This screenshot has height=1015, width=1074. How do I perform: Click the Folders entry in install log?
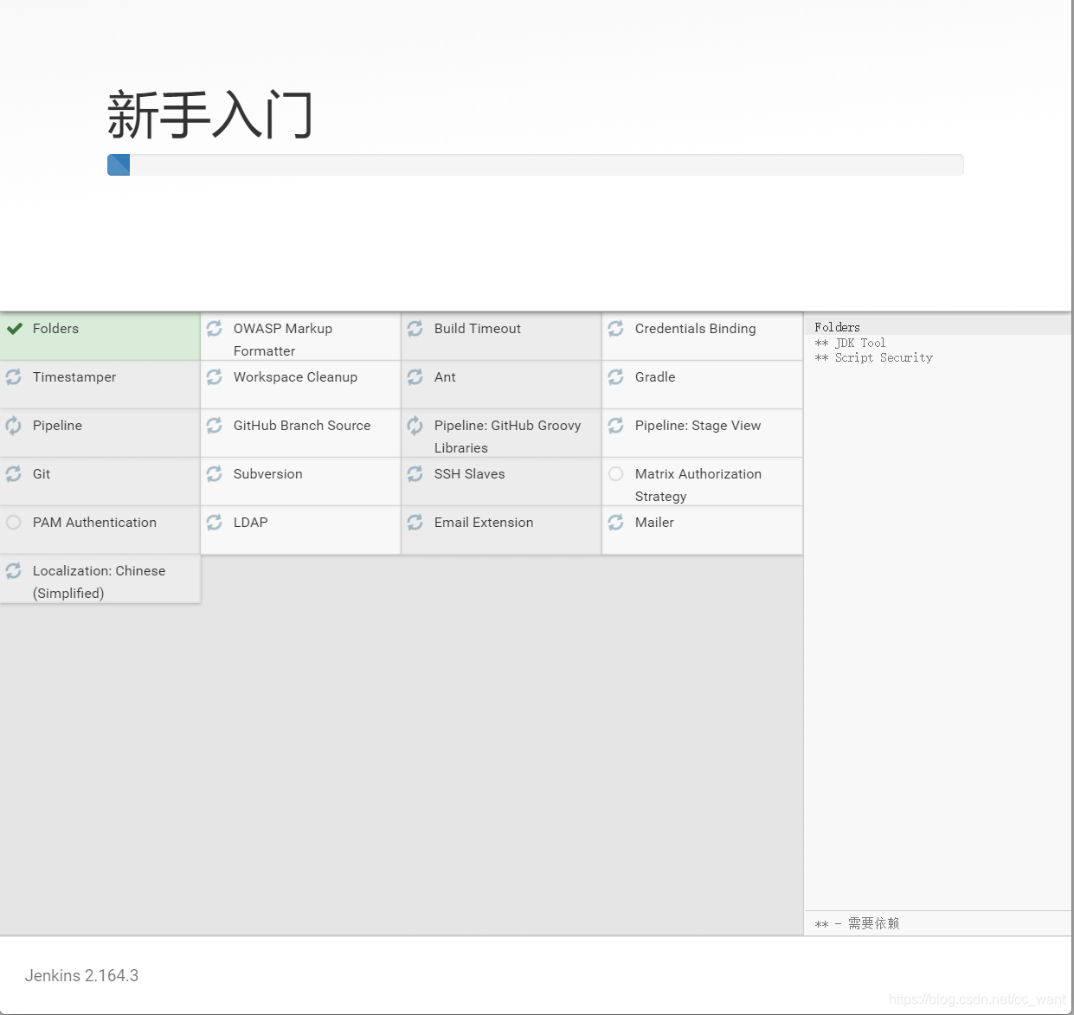point(837,327)
